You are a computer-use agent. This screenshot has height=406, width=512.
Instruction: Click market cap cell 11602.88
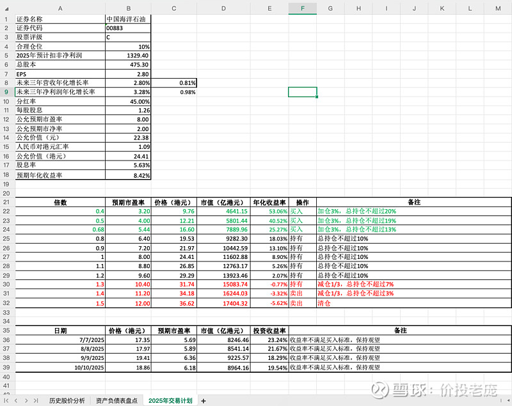click(x=223, y=257)
